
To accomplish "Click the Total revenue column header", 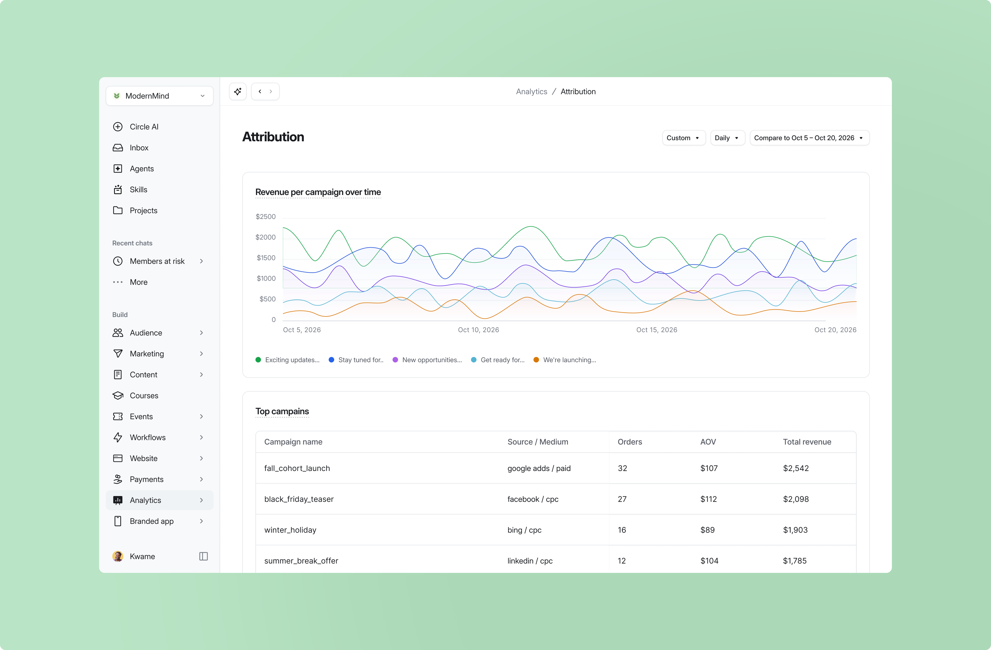I will click(807, 442).
